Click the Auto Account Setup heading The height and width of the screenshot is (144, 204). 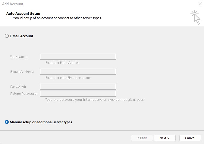point(23,13)
